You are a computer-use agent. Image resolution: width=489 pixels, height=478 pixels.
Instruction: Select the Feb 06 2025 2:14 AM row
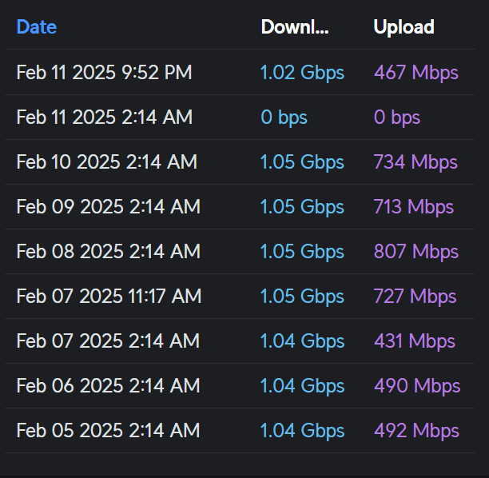[240, 385]
